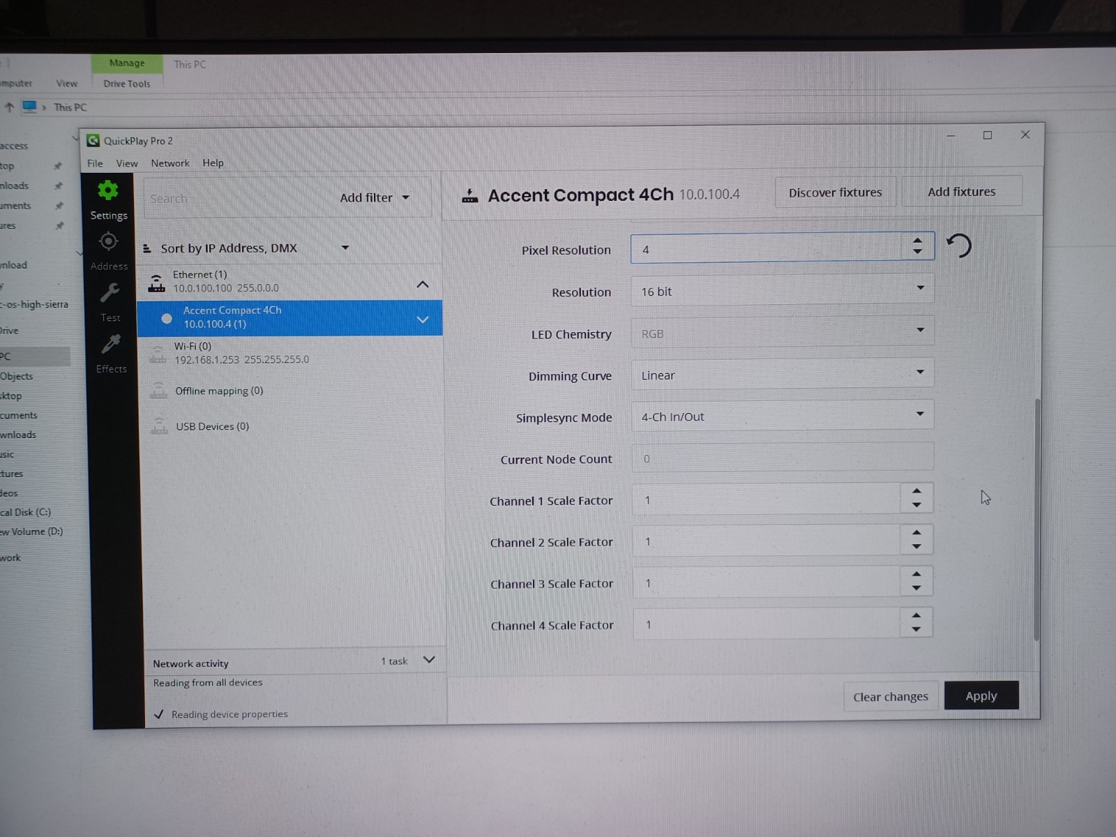Open the Add filter dropdown

point(375,198)
